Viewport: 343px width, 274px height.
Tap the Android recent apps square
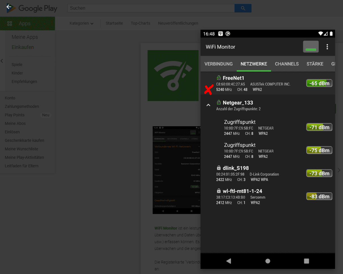[x=306, y=261]
